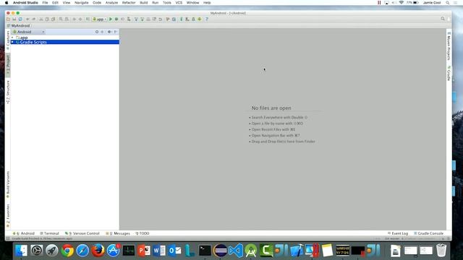Toggle the Captures tool window side tab
The image size is (463, 260).
[x=8, y=40]
